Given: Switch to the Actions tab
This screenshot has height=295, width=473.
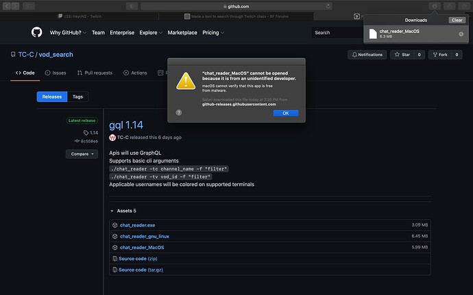Looking at the screenshot, I should tap(135, 73).
